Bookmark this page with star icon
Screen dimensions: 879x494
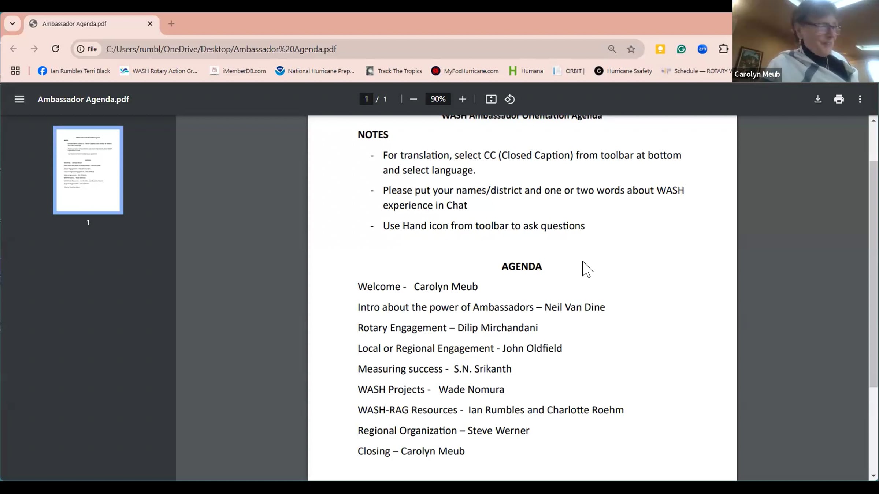click(x=631, y=49)
